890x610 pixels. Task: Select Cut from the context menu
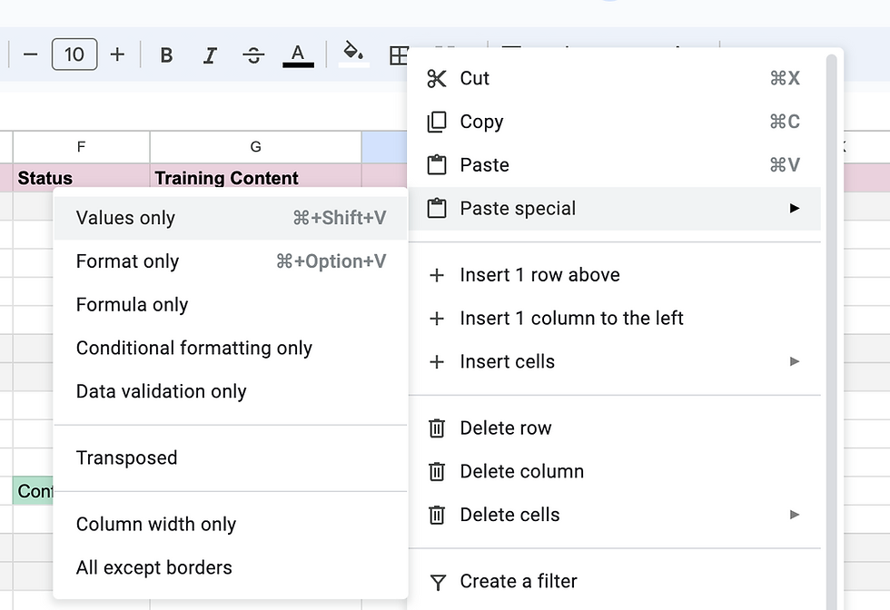coord(475,78)
